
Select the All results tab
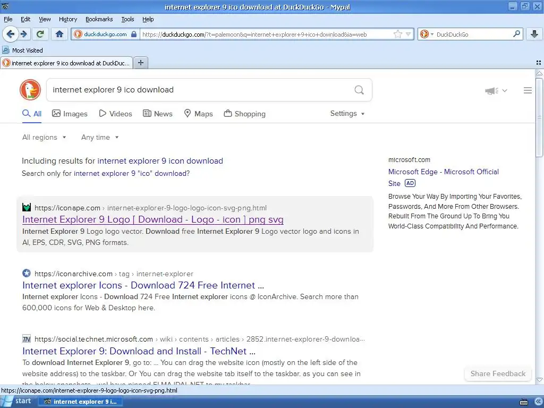[x=32, y=114]
